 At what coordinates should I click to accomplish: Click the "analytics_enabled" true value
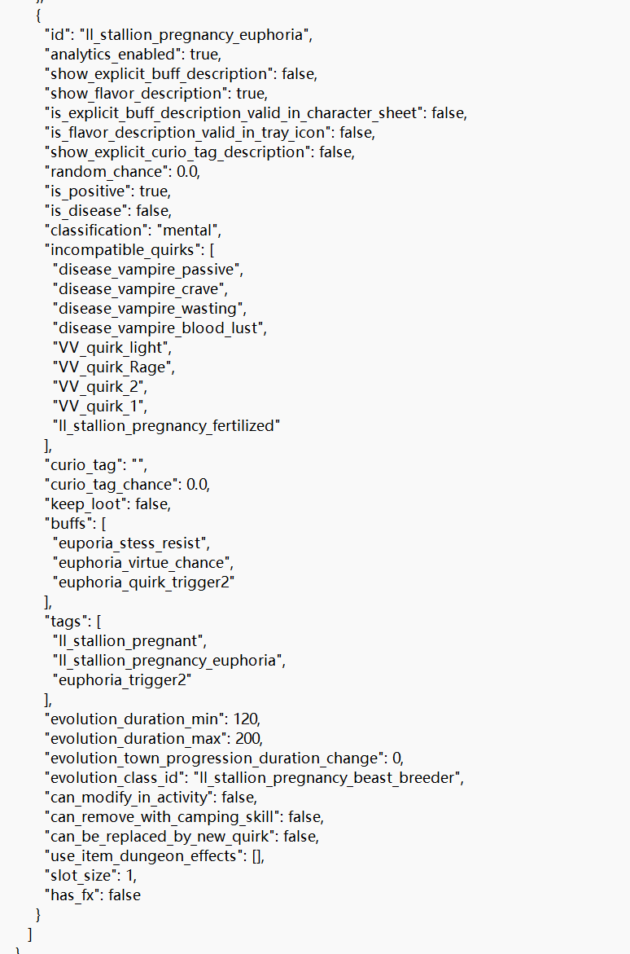pyautogui.click(x=203, y=54)
